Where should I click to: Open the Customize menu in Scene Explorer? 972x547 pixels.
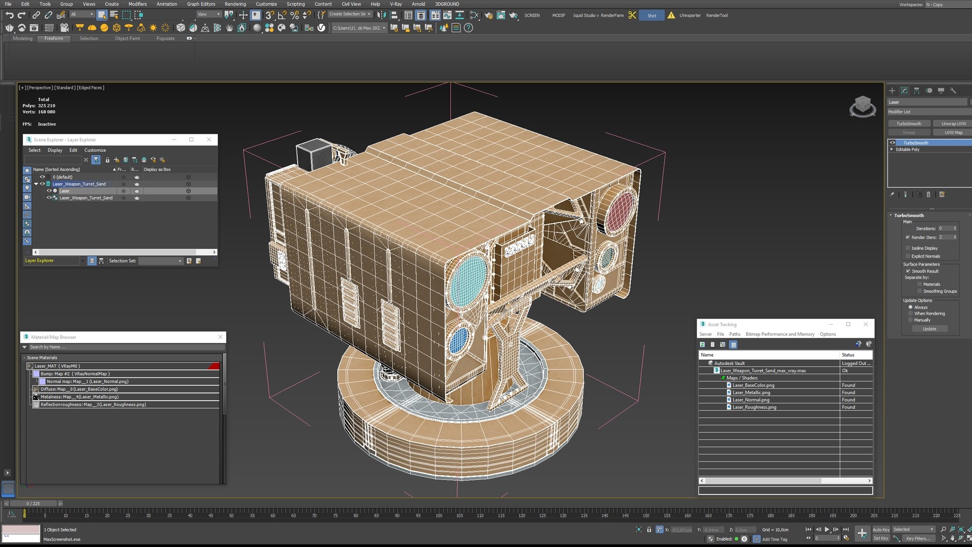pyautogui.click(x=95, y=150)
